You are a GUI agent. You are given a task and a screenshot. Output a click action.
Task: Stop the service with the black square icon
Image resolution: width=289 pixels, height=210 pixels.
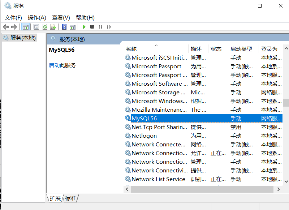click(x=92, y=27)
